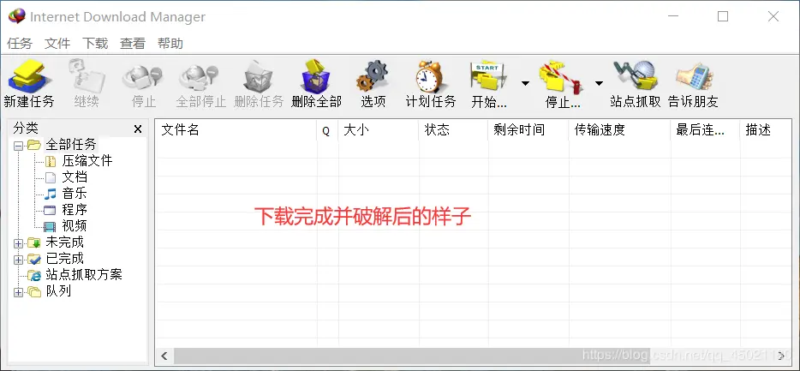Open the 查看 menu
This screenshot has width=800, height=371.
(x=133, y=44)
